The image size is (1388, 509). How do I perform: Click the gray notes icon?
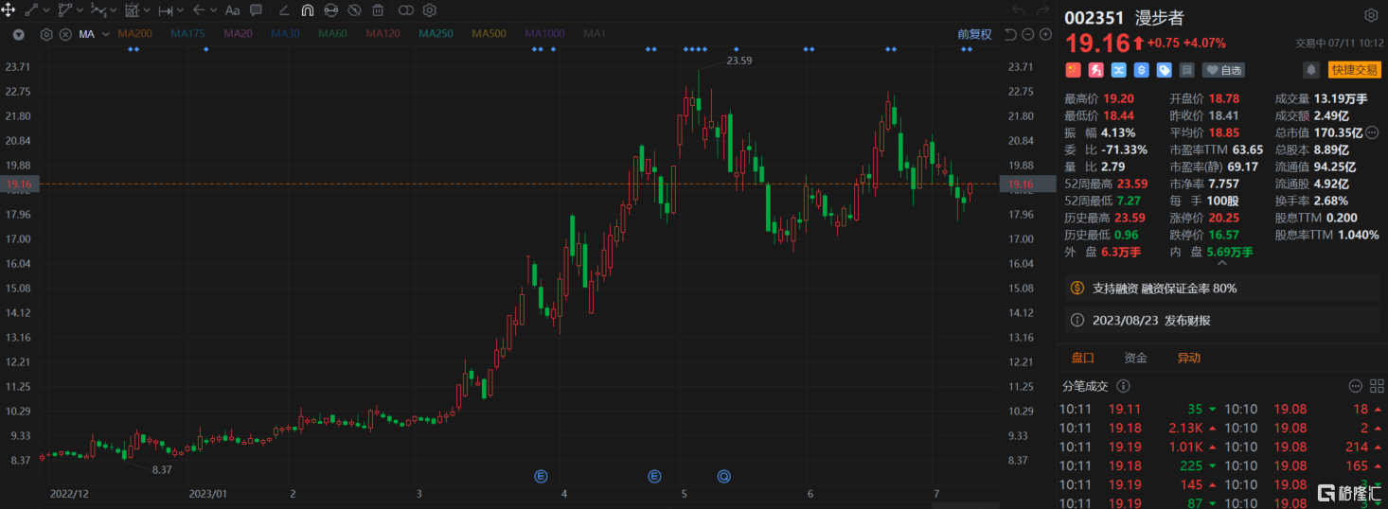point(1186,70)
